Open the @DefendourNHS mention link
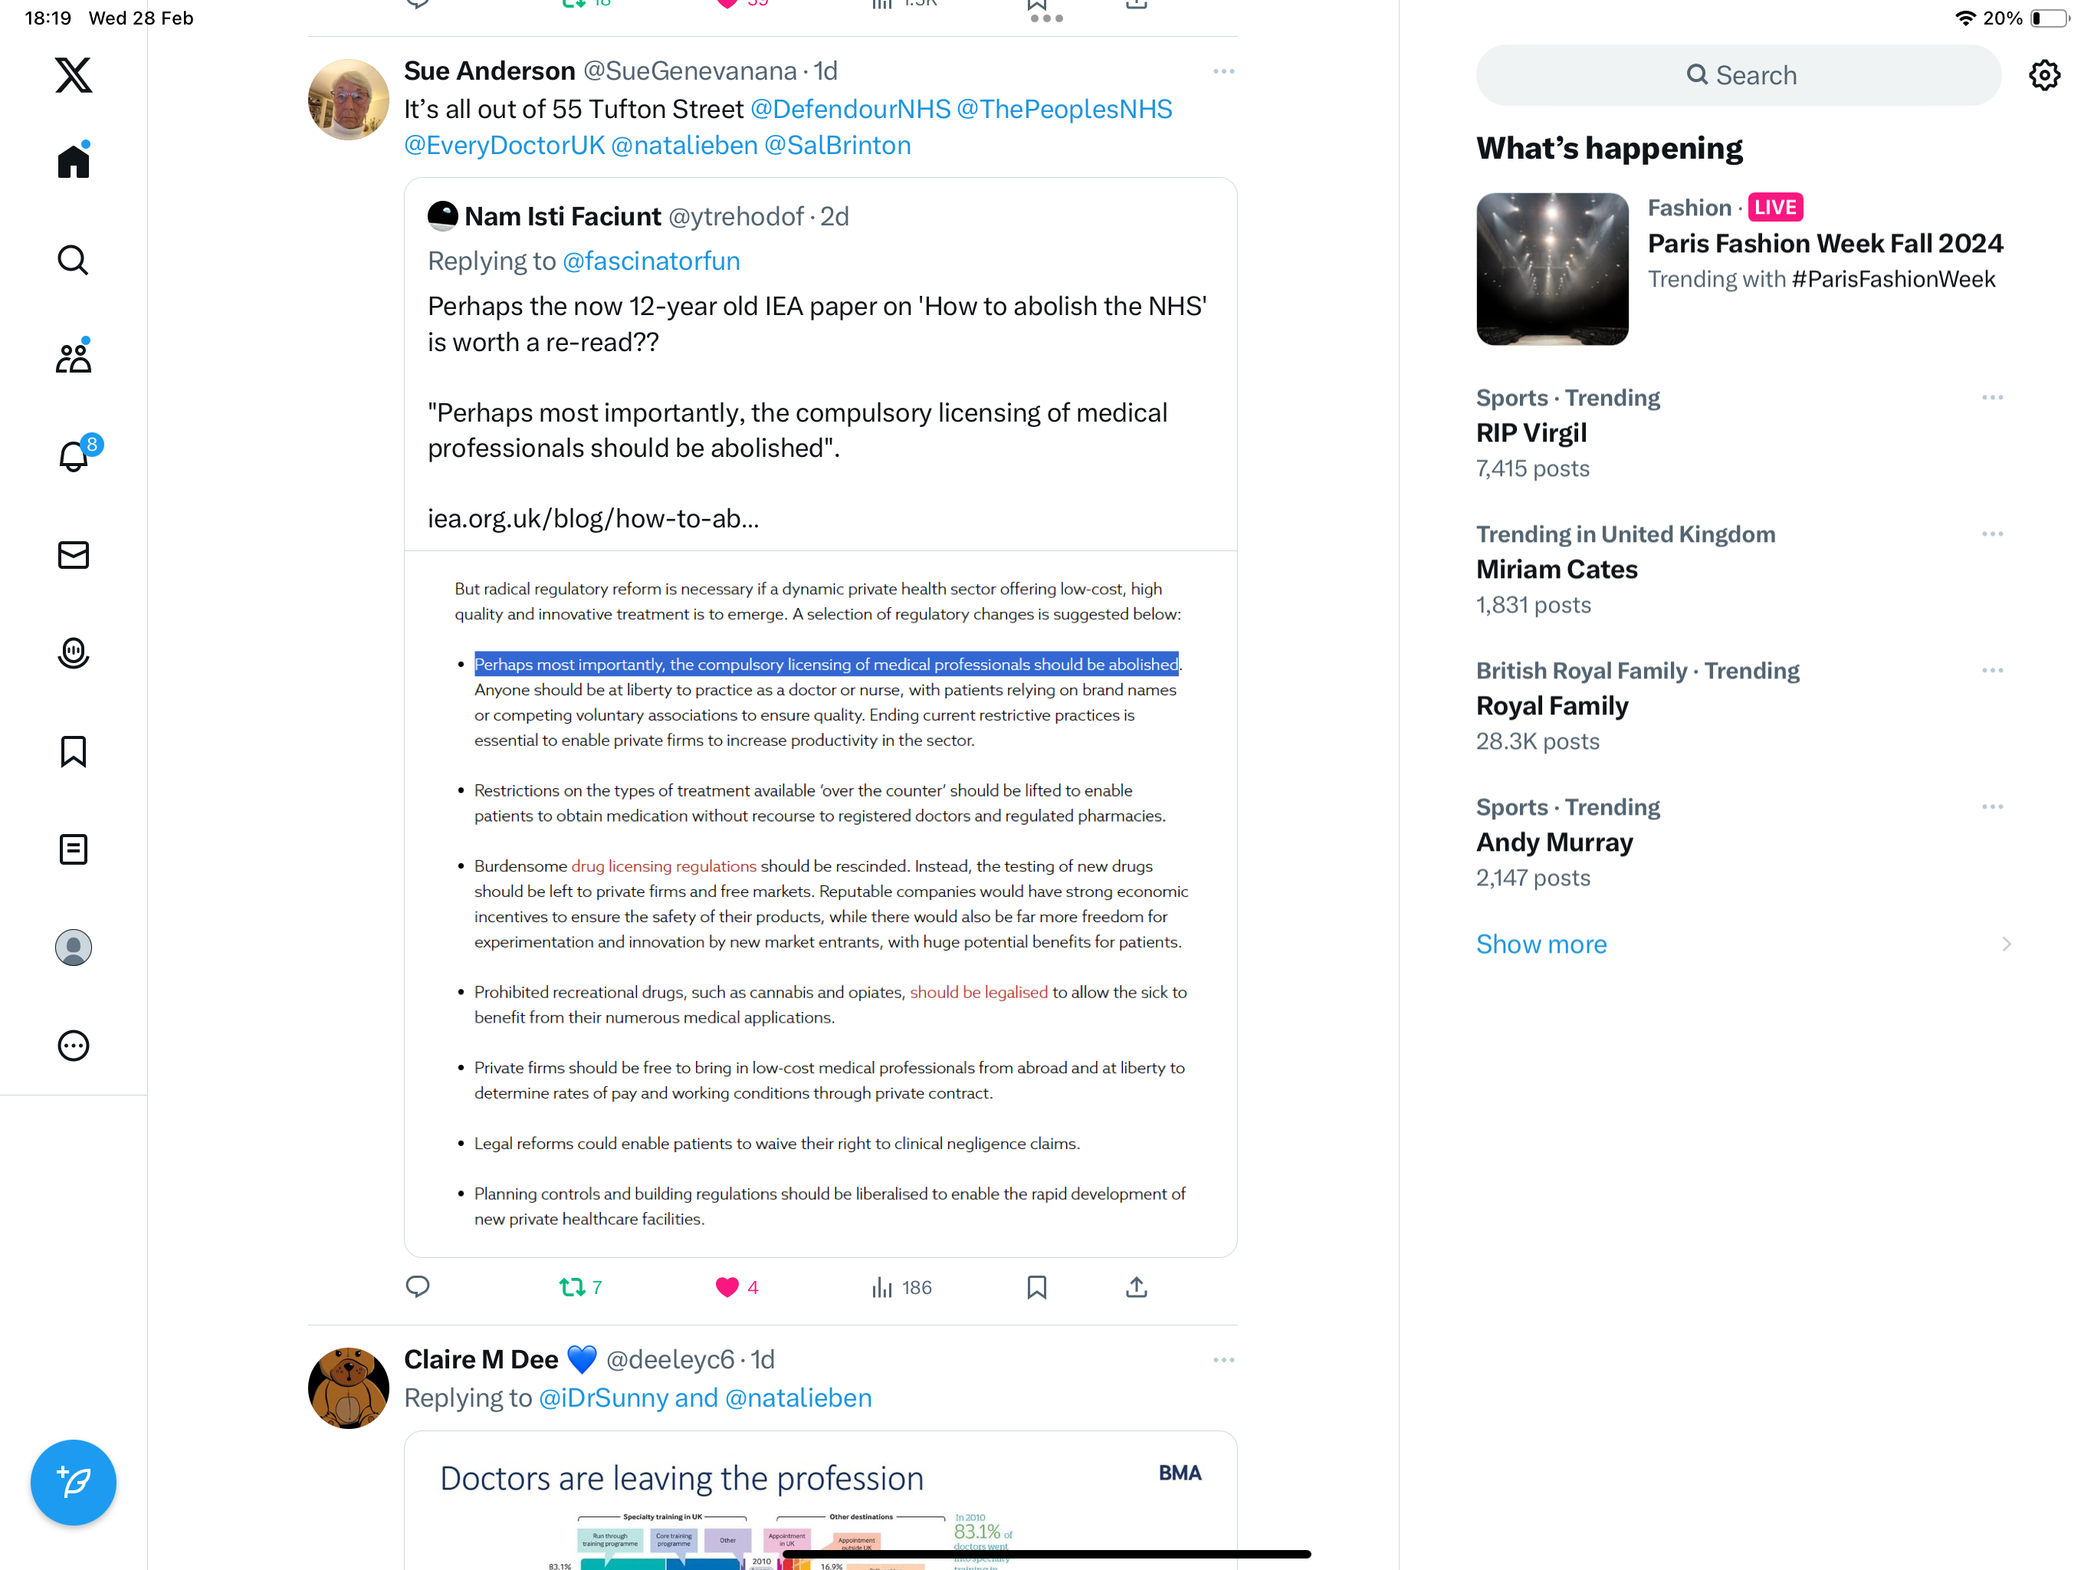Viewport: 2094px width, 1570px height. pyautogui.click(x=850, y=109)
